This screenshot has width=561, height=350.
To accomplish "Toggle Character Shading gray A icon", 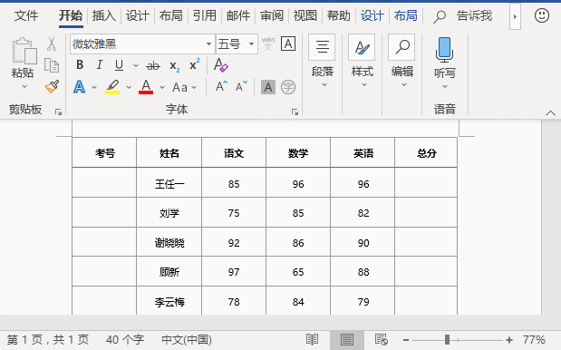I will point(268,87).
